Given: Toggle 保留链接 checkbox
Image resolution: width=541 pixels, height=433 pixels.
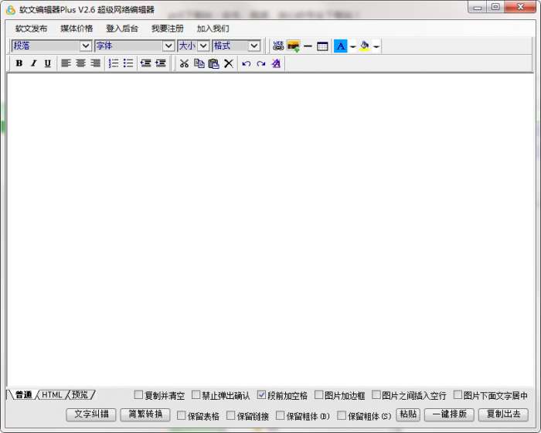Looking at the screenshot, I should [x=231, y=416].
